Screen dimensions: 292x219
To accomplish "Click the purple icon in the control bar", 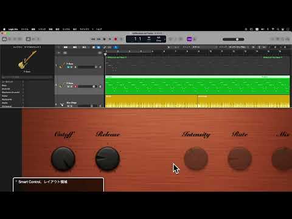I will pyautogui.click(x=189, y=39).
